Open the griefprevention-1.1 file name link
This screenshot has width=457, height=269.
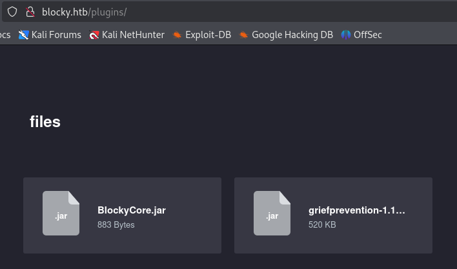[357, 210]
